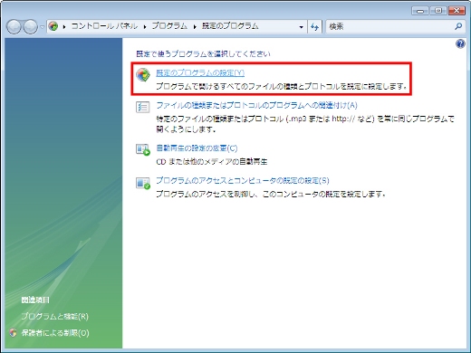The width and height of the screenshot is (471, 353).
Task: Open 自動再生の設定の変更(C) link
Action: tap(197, 148)
